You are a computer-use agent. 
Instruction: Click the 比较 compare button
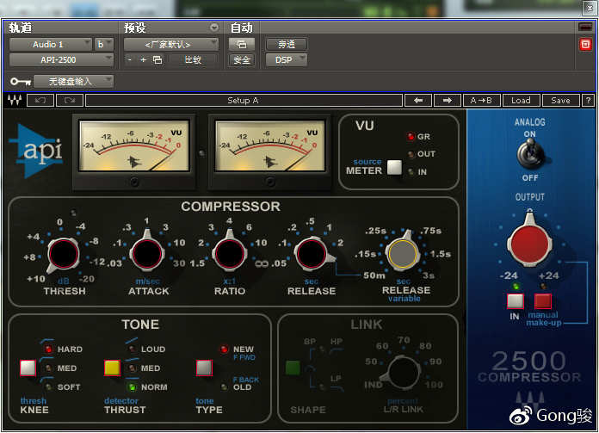(193, 59)
